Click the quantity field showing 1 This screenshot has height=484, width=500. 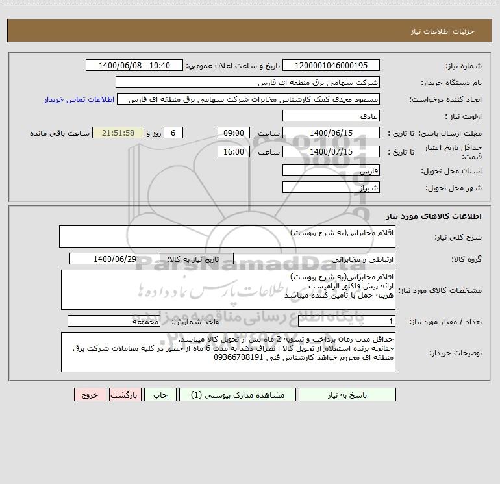[347, 321]
